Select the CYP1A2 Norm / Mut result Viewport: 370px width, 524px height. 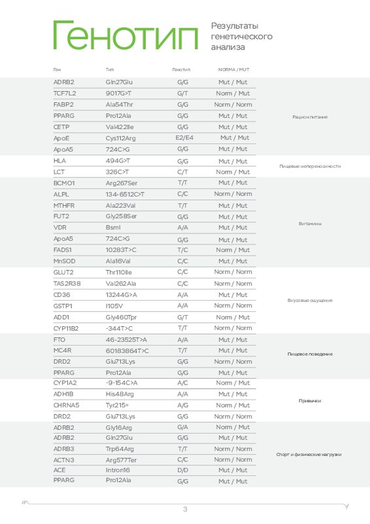coord(233,383)
